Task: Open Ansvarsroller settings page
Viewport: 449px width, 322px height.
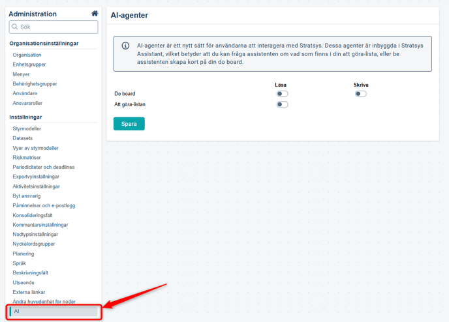Action: [27, 103]
